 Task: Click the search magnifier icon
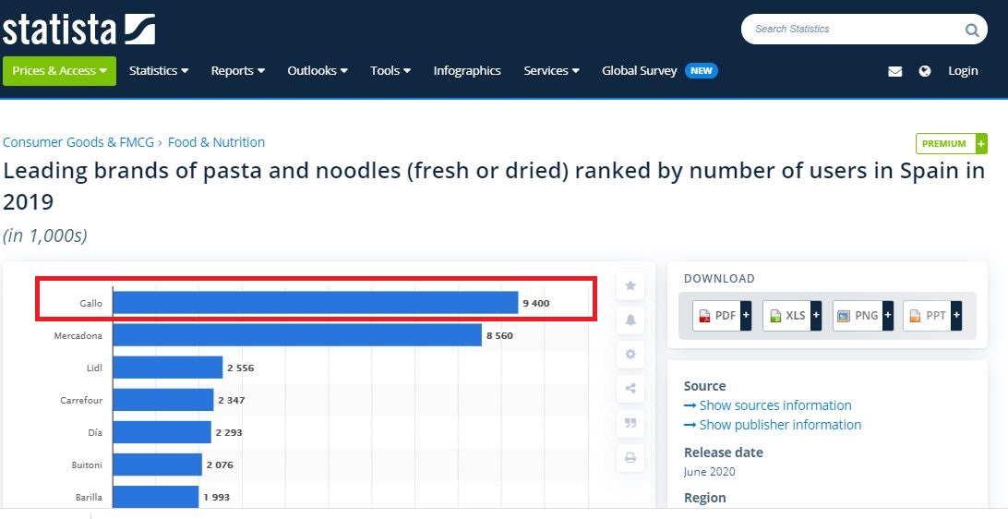pos(971,30)
